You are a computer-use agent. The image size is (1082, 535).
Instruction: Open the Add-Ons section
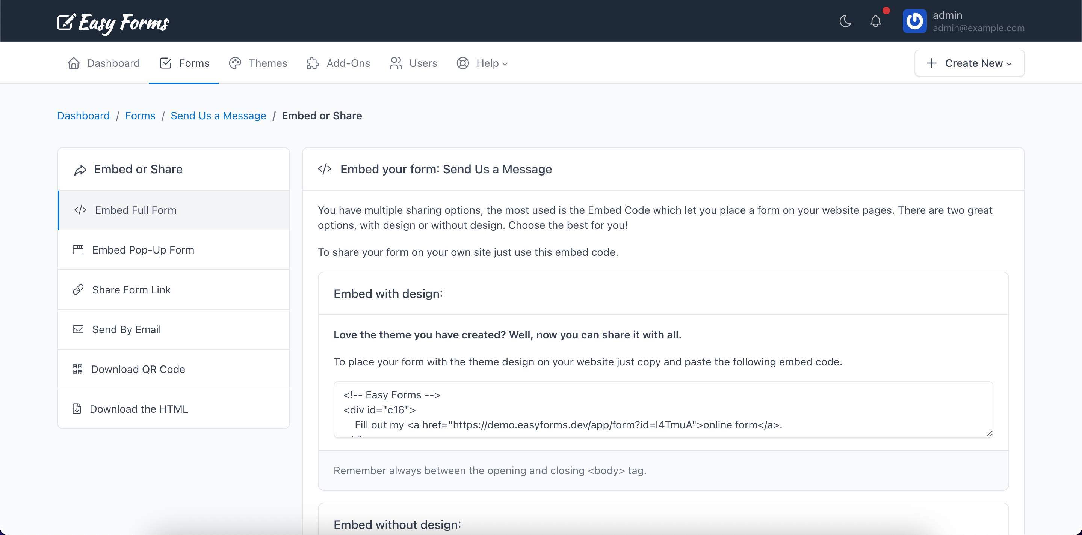tap(338, 63)
